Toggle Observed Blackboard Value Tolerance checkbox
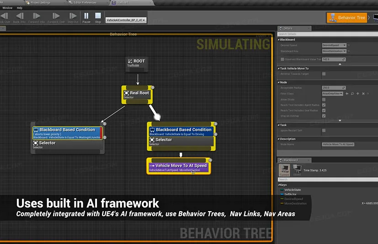Screen dimensions: 378x244 point(282,59)
